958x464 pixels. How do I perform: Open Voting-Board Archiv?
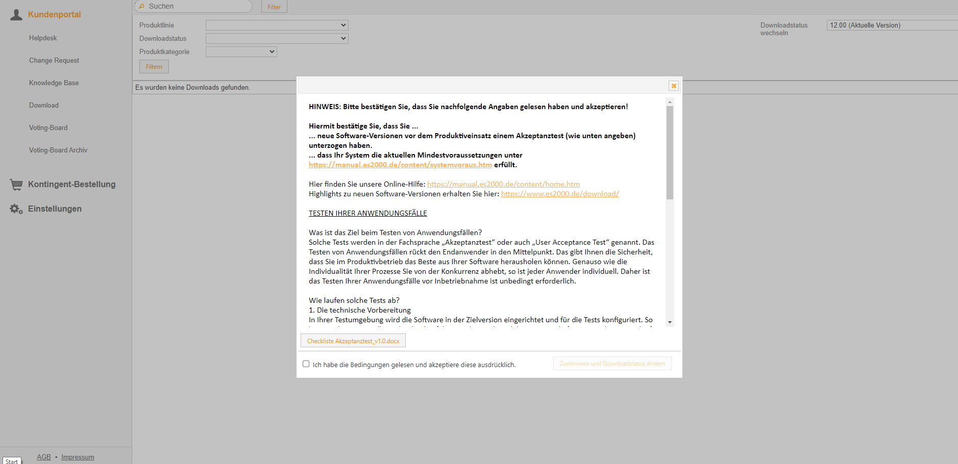[x=58, y=150]
